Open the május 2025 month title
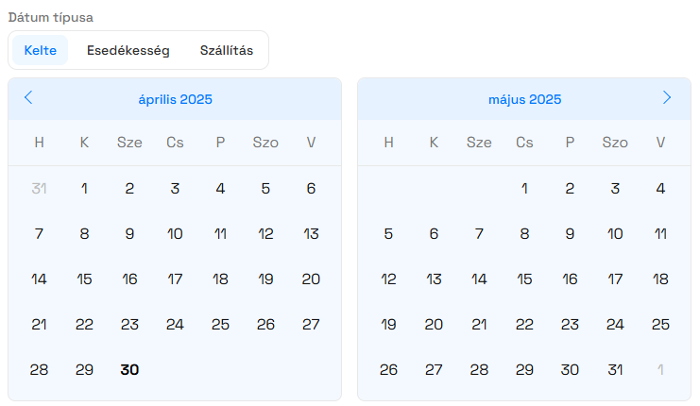 [524, 99]
